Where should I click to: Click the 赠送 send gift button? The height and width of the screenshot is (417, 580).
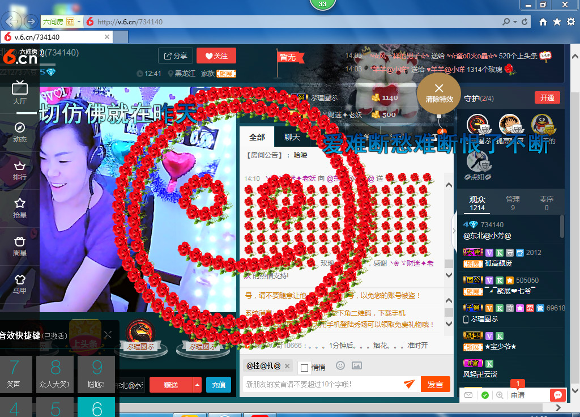click(x=171, y=385)
